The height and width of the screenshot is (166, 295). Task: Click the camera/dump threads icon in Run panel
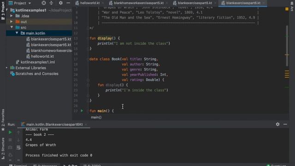pyautogui.click(x=10, y=148)
